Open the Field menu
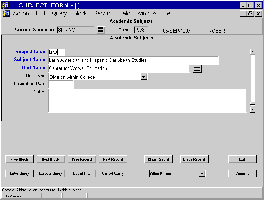This screenshot has height=200, width=264. 124,13
